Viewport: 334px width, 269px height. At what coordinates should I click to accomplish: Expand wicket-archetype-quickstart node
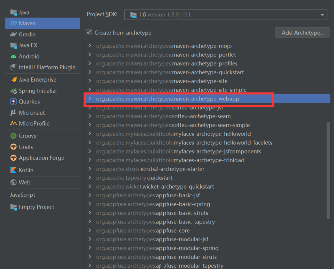coord(90,186)
